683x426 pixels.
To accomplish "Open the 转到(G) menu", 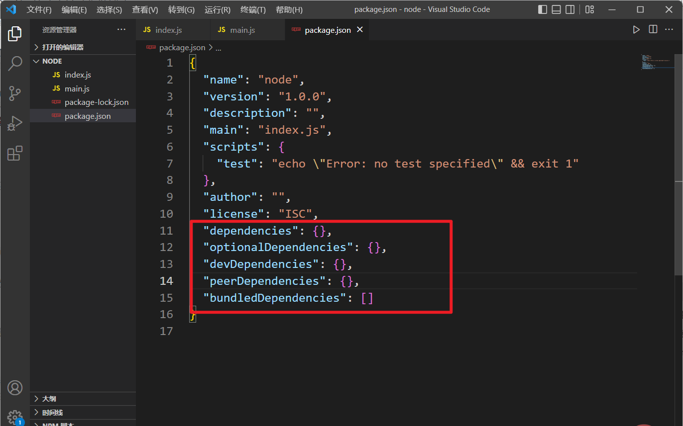I will (181, 10).
